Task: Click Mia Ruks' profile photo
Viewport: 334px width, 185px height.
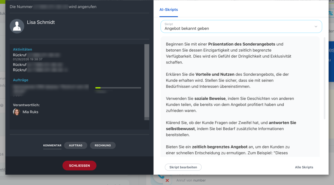Action: 16,112
